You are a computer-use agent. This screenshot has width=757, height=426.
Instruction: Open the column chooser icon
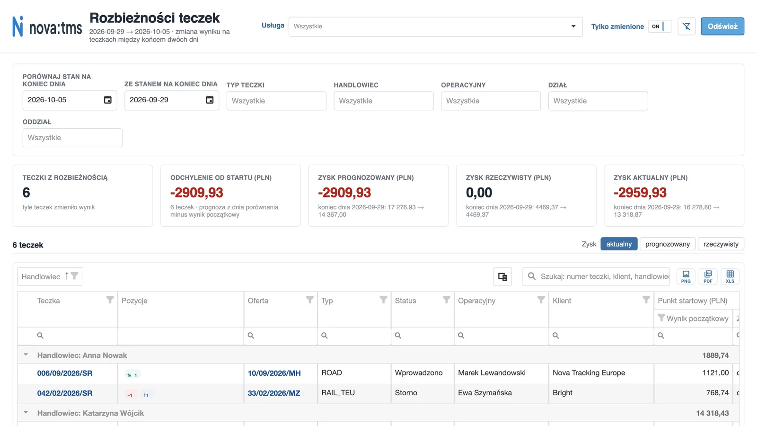502,277
